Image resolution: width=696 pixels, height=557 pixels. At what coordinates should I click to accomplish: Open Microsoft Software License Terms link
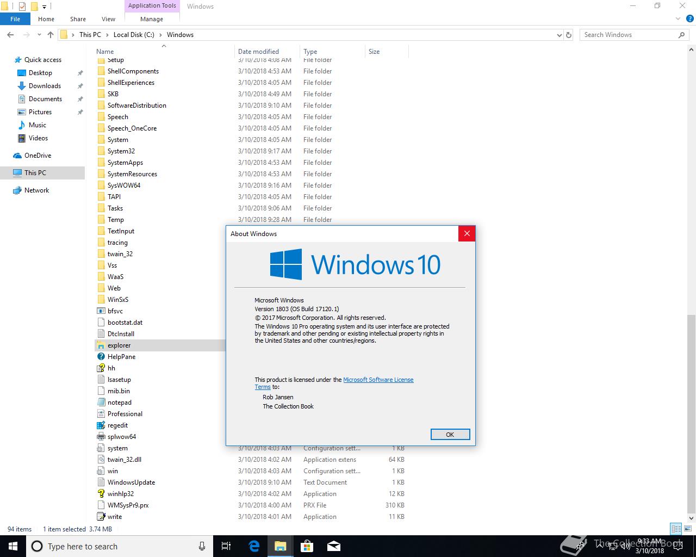coord(378,380)
